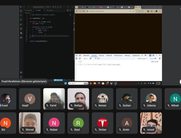Switch to the Sources tab in DevTools

tap(101, 56)
